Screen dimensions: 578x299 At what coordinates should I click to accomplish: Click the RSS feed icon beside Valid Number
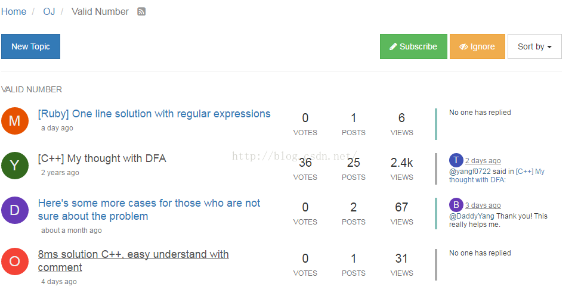click(141, 12)
